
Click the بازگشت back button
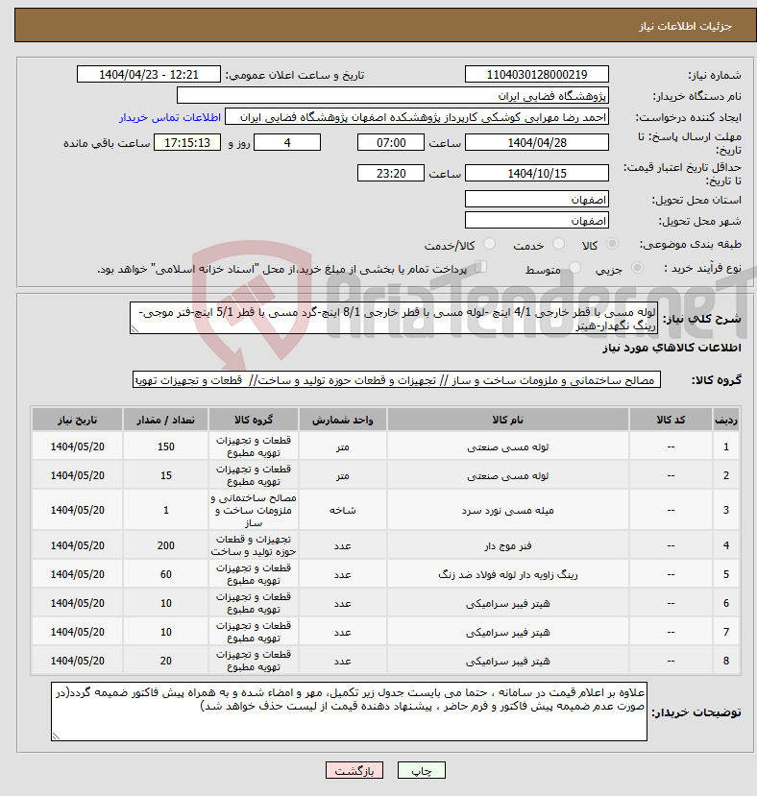tap(354, 771)
